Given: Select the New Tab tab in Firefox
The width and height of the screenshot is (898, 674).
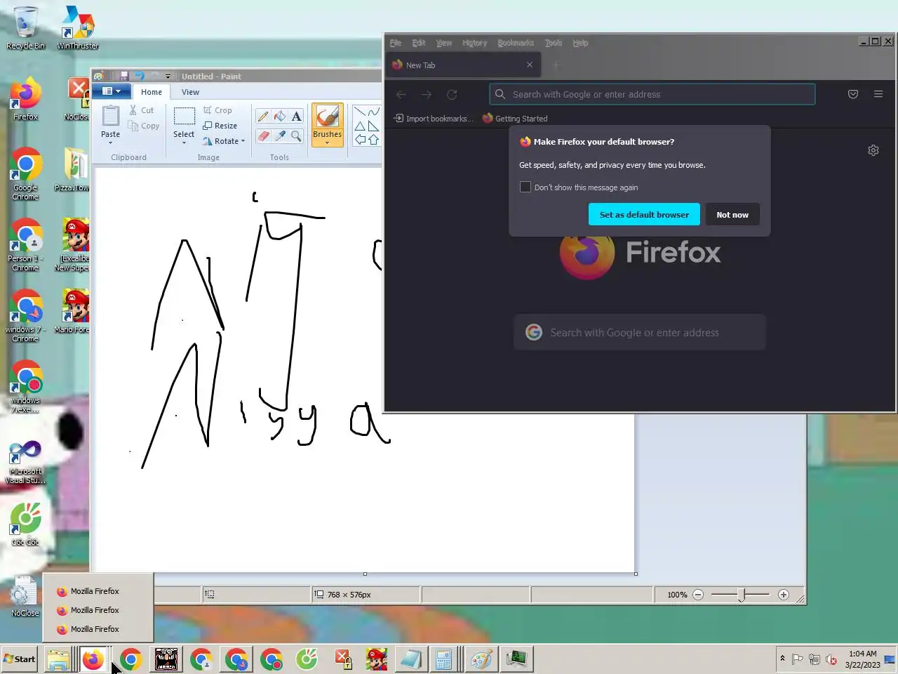Looking at the screenshot, I should [x=463, y=65].
